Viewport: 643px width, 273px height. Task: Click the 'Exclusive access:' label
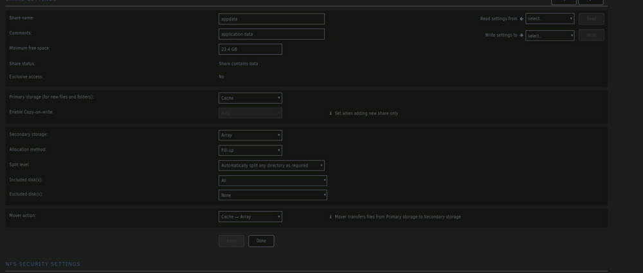tap(26, 77)
